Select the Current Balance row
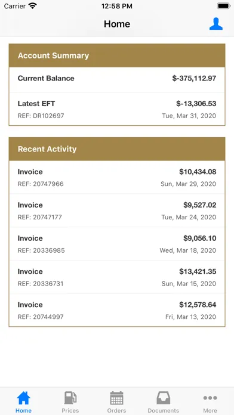234x415 pixels. click(x=117, y=79)
